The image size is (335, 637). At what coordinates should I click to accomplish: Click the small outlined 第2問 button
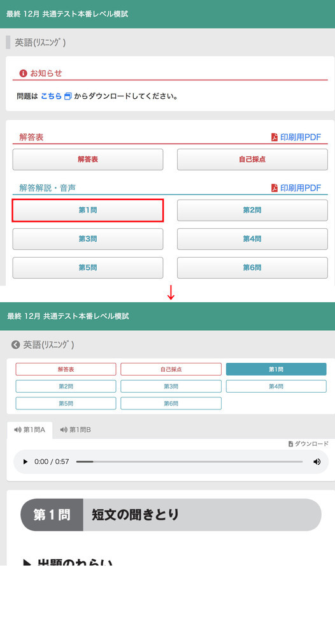pos(66,386)
